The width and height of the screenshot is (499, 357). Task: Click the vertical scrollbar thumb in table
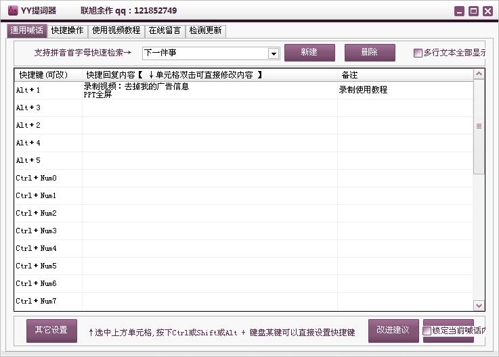(479, 126)
